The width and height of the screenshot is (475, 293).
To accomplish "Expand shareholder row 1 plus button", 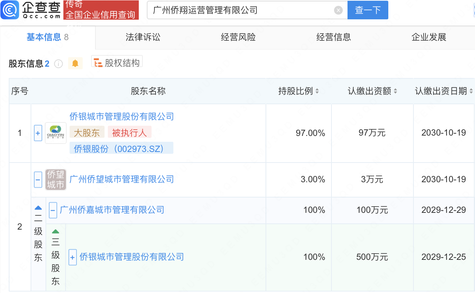I will [38, 133].
